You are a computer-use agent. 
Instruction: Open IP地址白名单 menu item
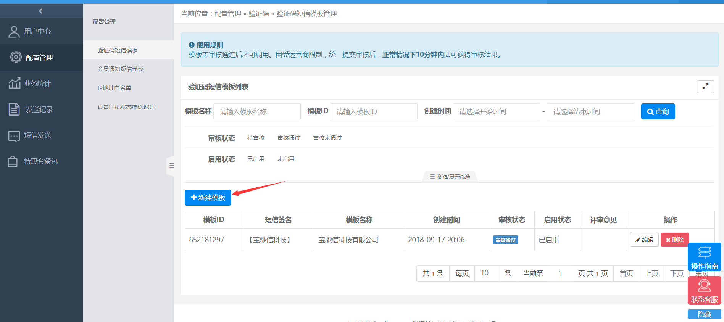pos(114,88)
